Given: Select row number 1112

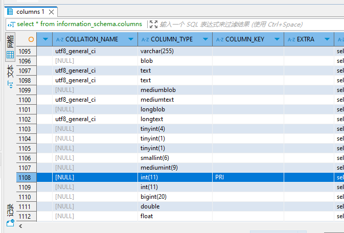Looking at the screenshot, I should coord(27,216).
